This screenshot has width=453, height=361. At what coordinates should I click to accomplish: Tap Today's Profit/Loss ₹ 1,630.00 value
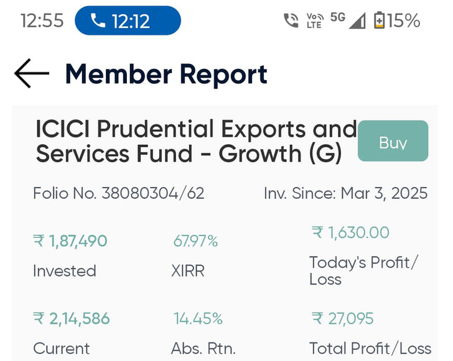click(350, 232)
